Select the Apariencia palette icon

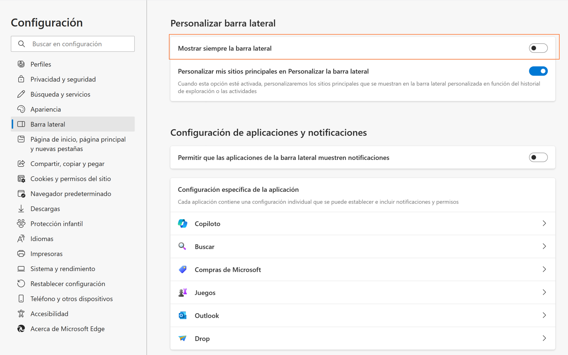coord(21,109)
